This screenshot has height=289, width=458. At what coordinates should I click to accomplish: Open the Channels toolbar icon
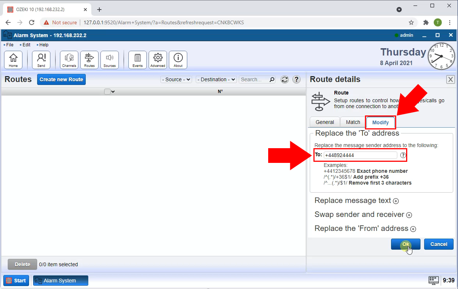pos(69,60)
